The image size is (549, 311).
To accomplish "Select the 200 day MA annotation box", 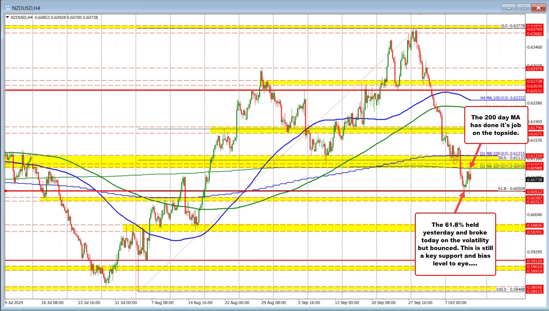I will pos(495,125).
